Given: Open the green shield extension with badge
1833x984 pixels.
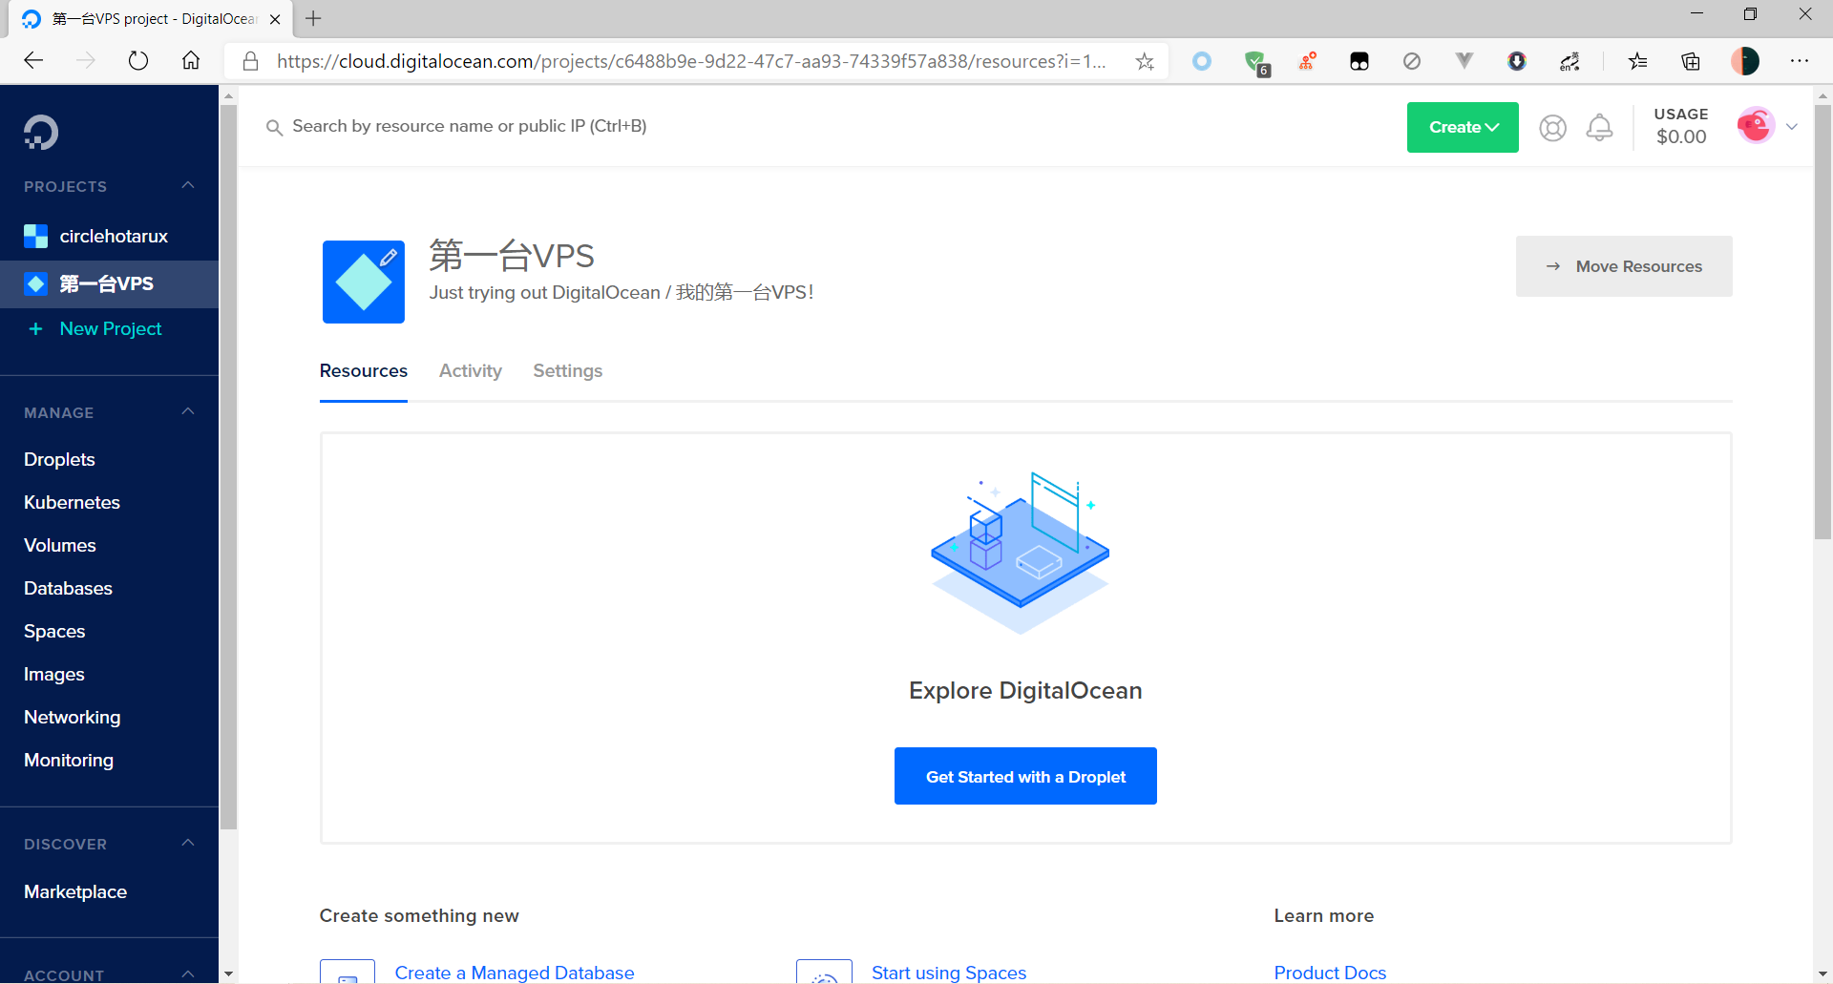Looking at the screenshot, I should pyautogui.click(x=1256, y=62).
